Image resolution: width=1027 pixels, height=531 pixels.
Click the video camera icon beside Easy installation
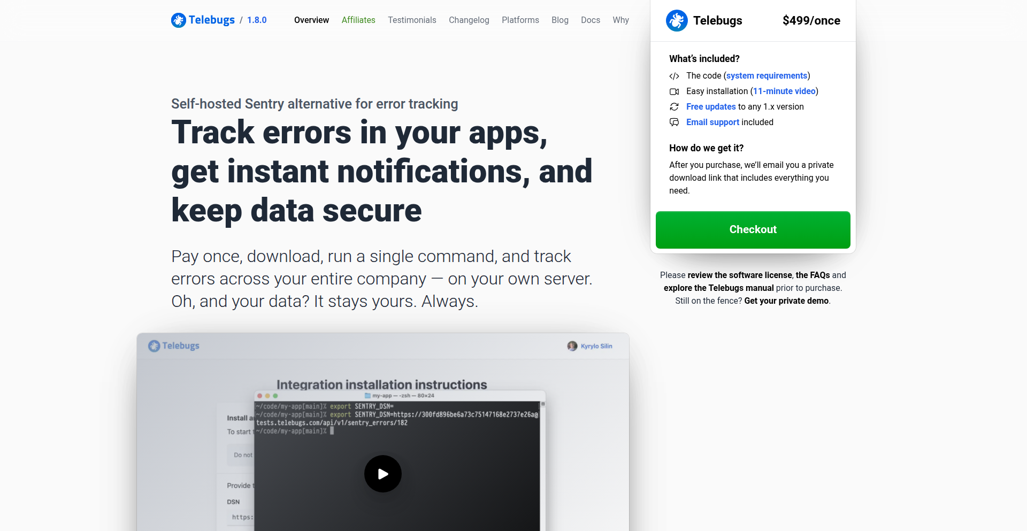pos(674,91)
